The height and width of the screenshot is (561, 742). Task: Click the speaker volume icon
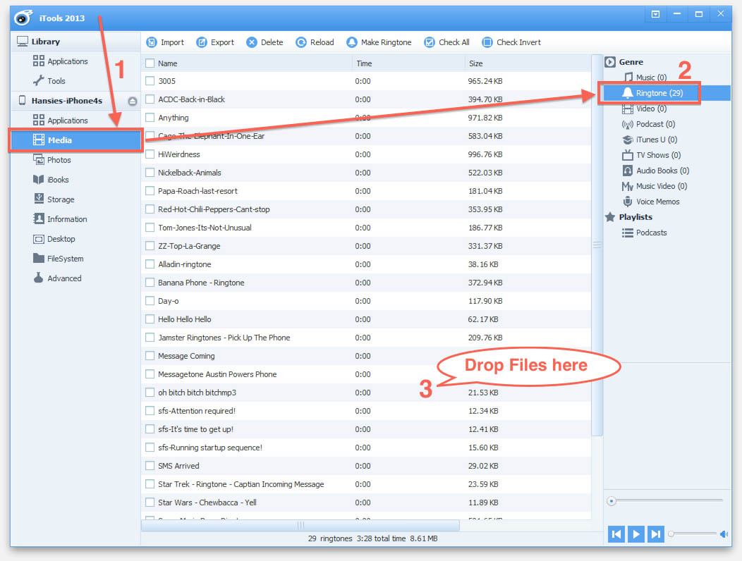pos(724,534)
